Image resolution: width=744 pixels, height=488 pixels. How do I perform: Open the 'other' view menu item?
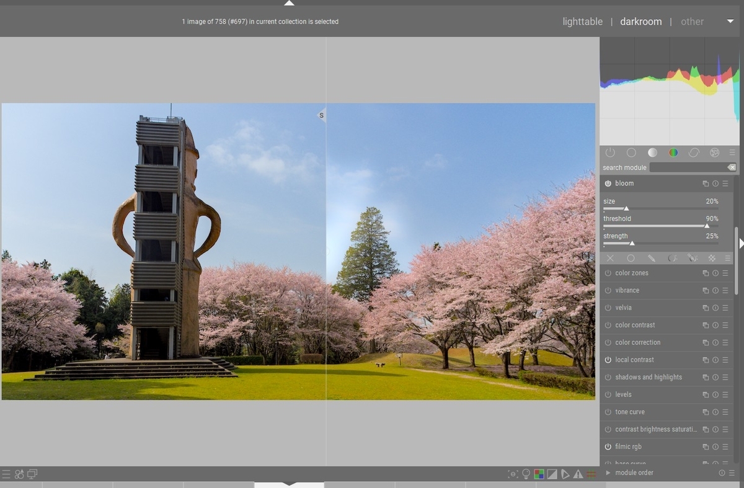point(693,21)
